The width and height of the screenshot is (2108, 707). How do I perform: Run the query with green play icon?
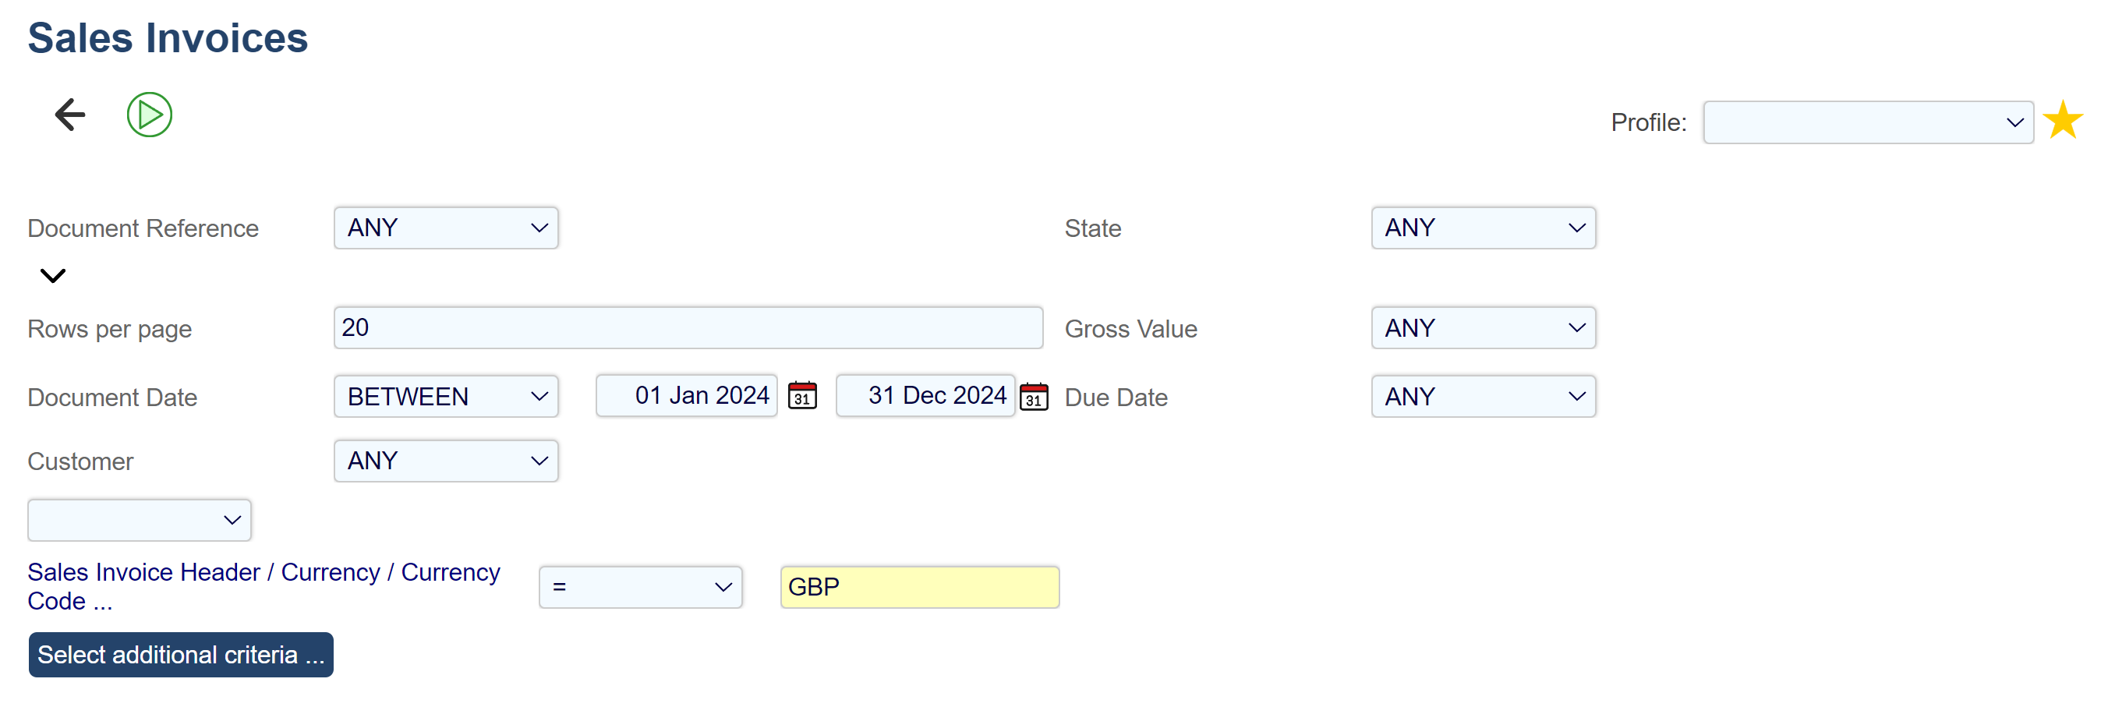[150, 115]
